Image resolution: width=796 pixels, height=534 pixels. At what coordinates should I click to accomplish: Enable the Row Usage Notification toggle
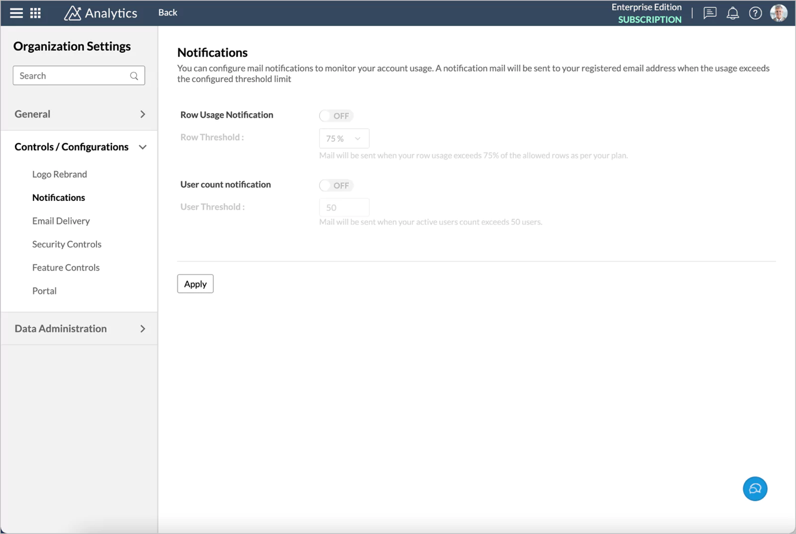[x=336, y=116]
